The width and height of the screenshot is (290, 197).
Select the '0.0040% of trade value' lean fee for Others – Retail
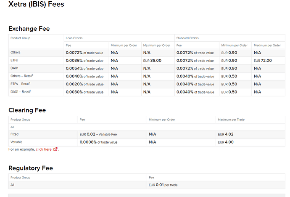point(84,76)
